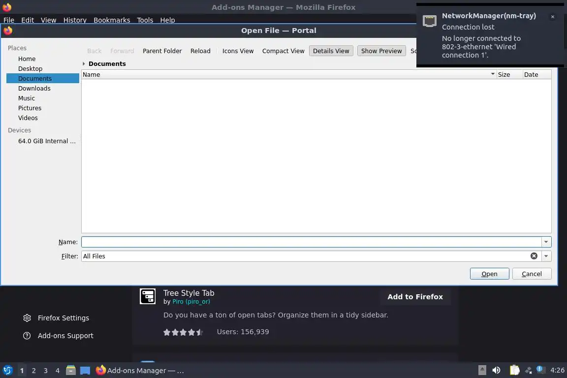Click into the Name input field
This screenshot has height=378, width=567.
point(312,242)
